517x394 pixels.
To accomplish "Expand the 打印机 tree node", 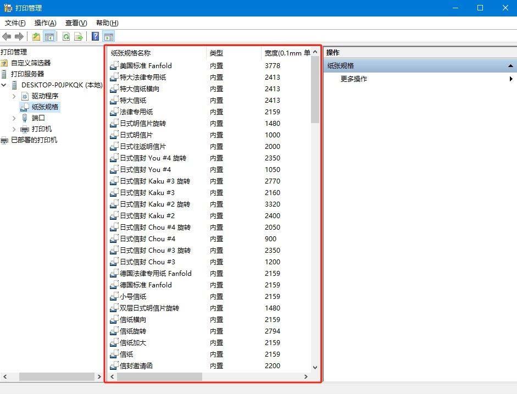I will (x=14, y=129).
